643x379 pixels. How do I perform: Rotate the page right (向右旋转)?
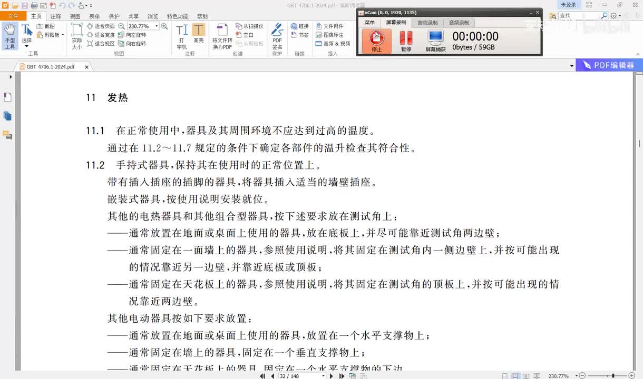[x=132, y=44]
